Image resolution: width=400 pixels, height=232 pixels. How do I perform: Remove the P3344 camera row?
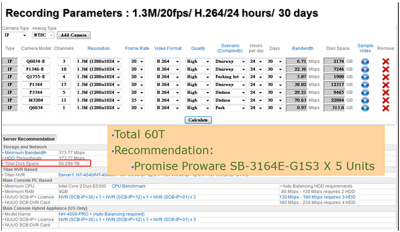coord(386,93)
